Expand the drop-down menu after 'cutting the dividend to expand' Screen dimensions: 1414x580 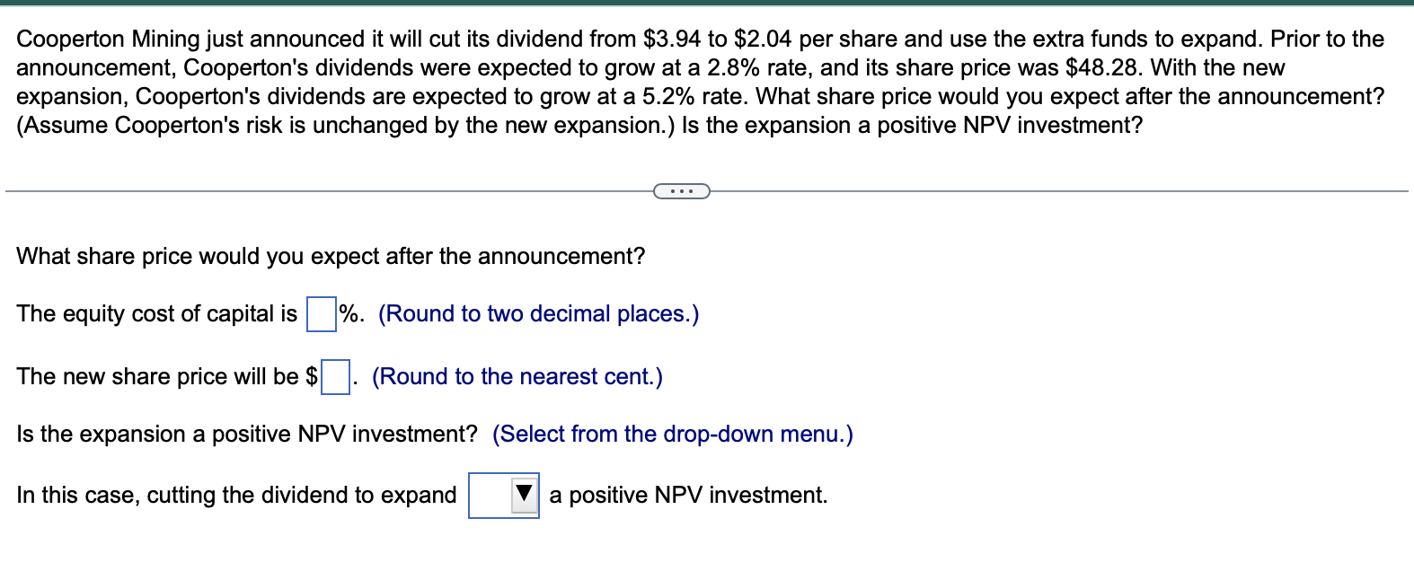[503, 496]
